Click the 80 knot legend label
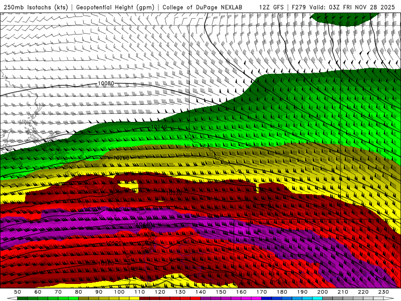 click(x=79, y=292)
